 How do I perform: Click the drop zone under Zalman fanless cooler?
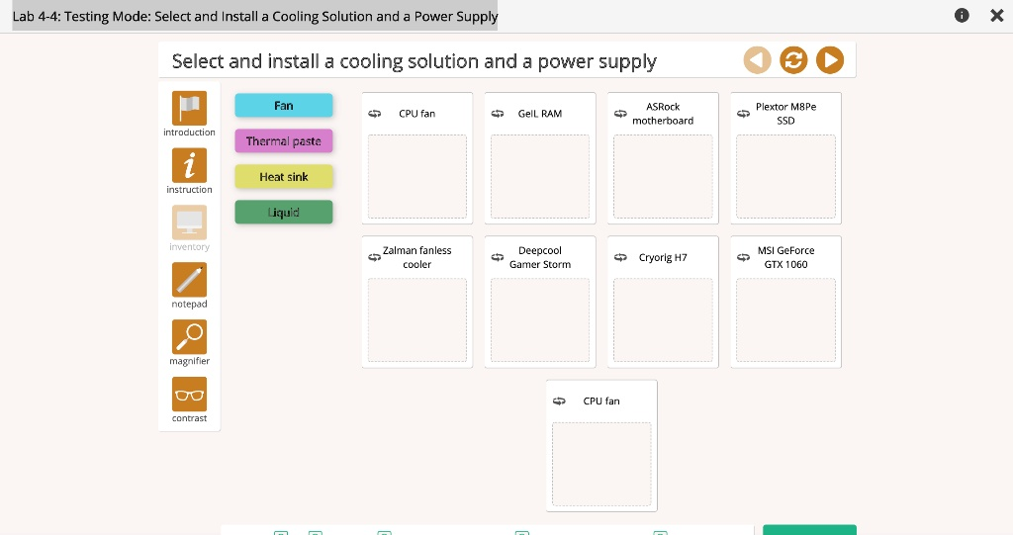click(x=417, y=319)
